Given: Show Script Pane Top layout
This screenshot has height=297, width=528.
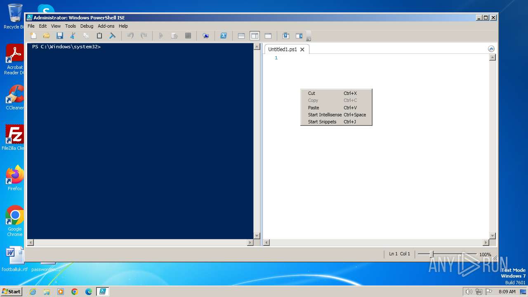Looking at the screenshot, I should point(241,36).
